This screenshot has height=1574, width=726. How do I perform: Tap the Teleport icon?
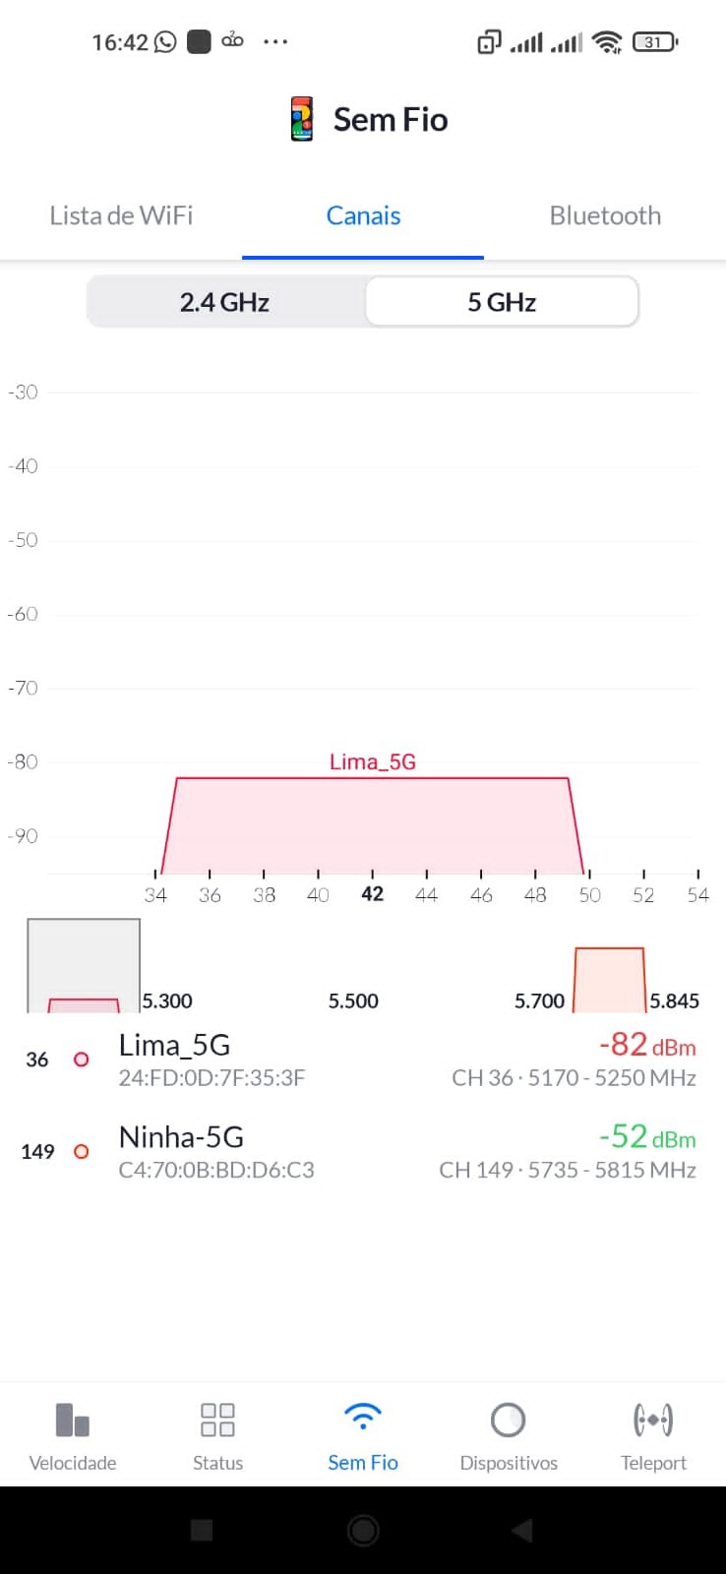point(653,1420)
